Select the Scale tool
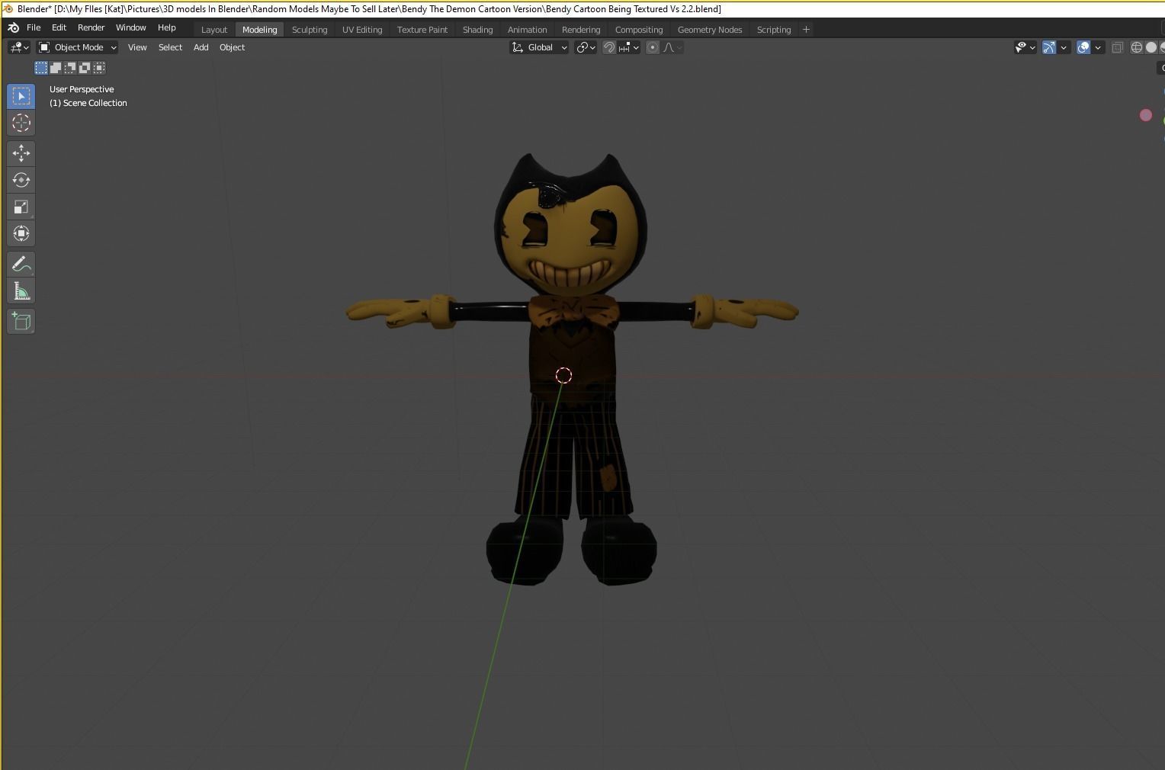 click(x=21, y=207)
